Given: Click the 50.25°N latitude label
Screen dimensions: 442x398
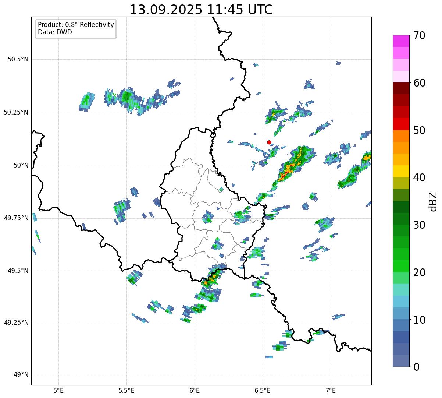Looking at the screenshot, I should (x=16, y=112).
